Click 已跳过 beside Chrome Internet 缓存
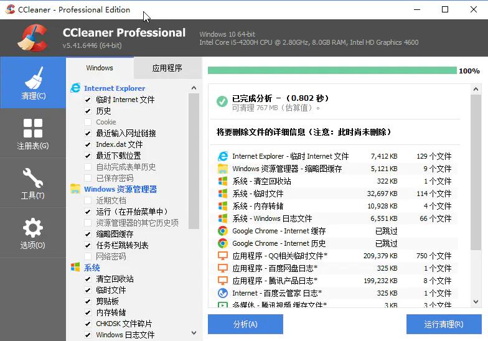The height and width of the screenshot is (341, 488). tap(386, 231)
